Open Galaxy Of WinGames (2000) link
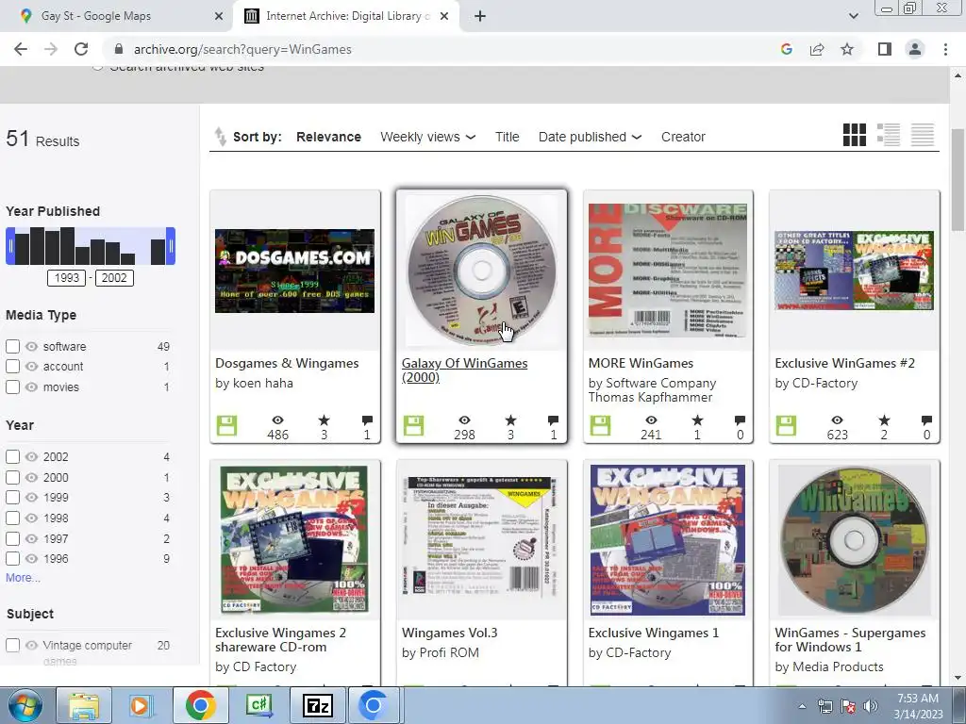The height and width of the screenshot is (724, 966). 464,370
